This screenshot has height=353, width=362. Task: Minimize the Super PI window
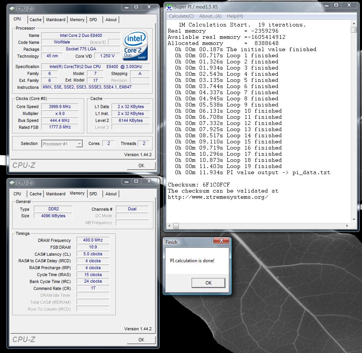click(x=327, y=5)
